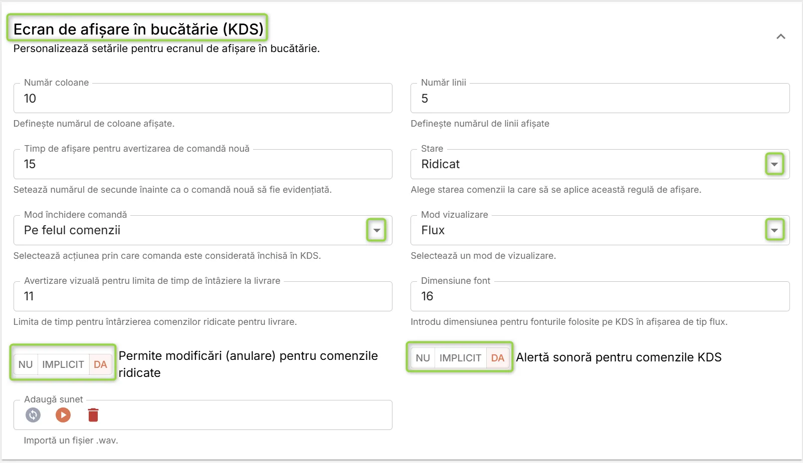Edit the Dimensiune font field
Screen dimensions: 803x463
pyautogui.click(x=600, y=296)
